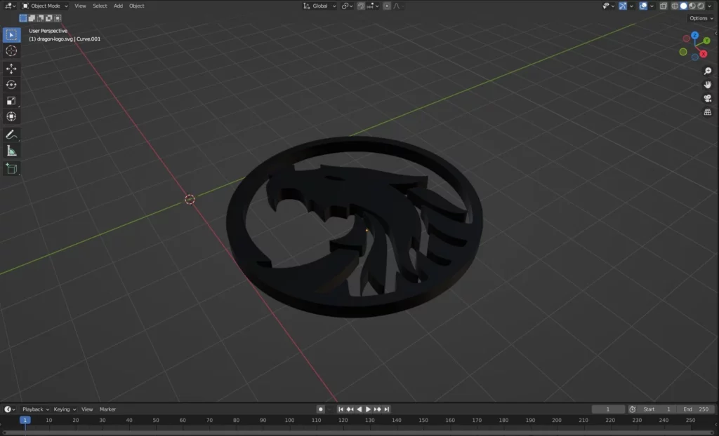Open the Select menu

[100, 6]
